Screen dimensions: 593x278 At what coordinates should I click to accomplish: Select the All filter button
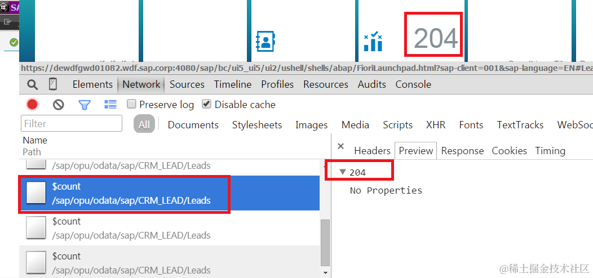144,124
